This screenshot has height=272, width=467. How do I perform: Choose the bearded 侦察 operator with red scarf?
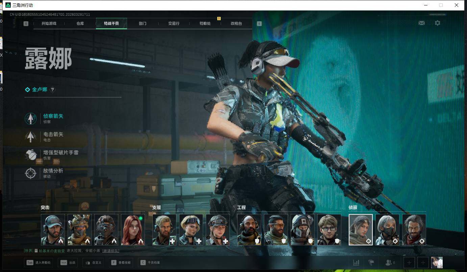414,230
